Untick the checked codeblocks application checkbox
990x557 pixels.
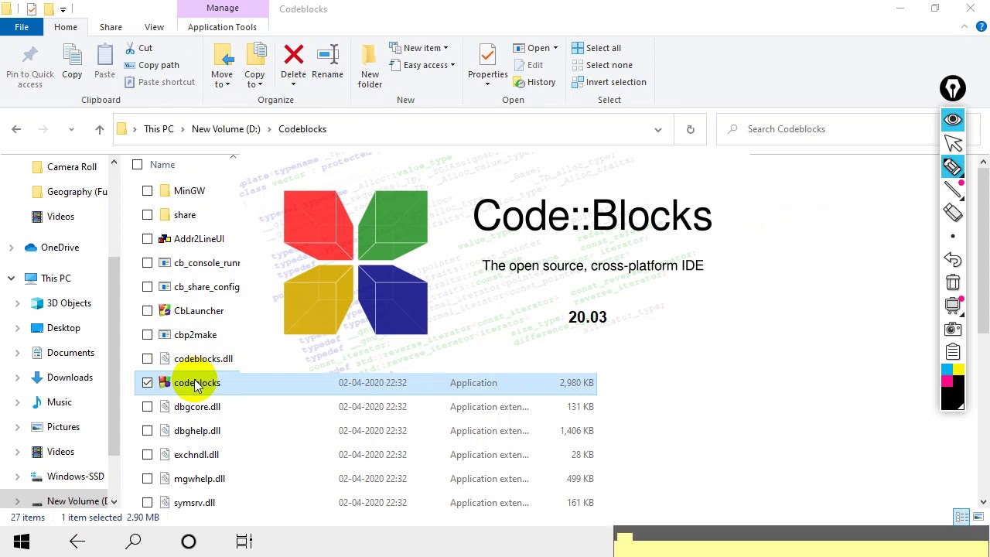tap(147, 383)
